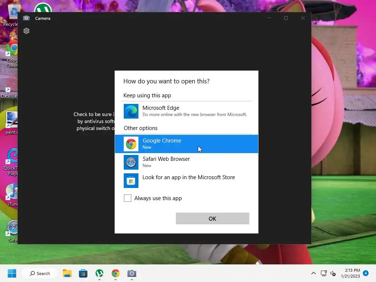Viewport: 376px width, 282px height.
Task: Minimize the Camera window
Action: (269, 18)
